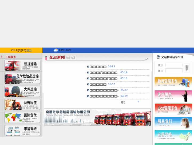This screenshot has width=194, height=145.
Task: Click the 交运物流信息平台 document icon
Action: point(158,57)
